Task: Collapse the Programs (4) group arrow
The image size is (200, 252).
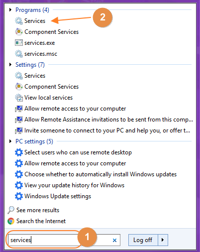Action: 10,10
